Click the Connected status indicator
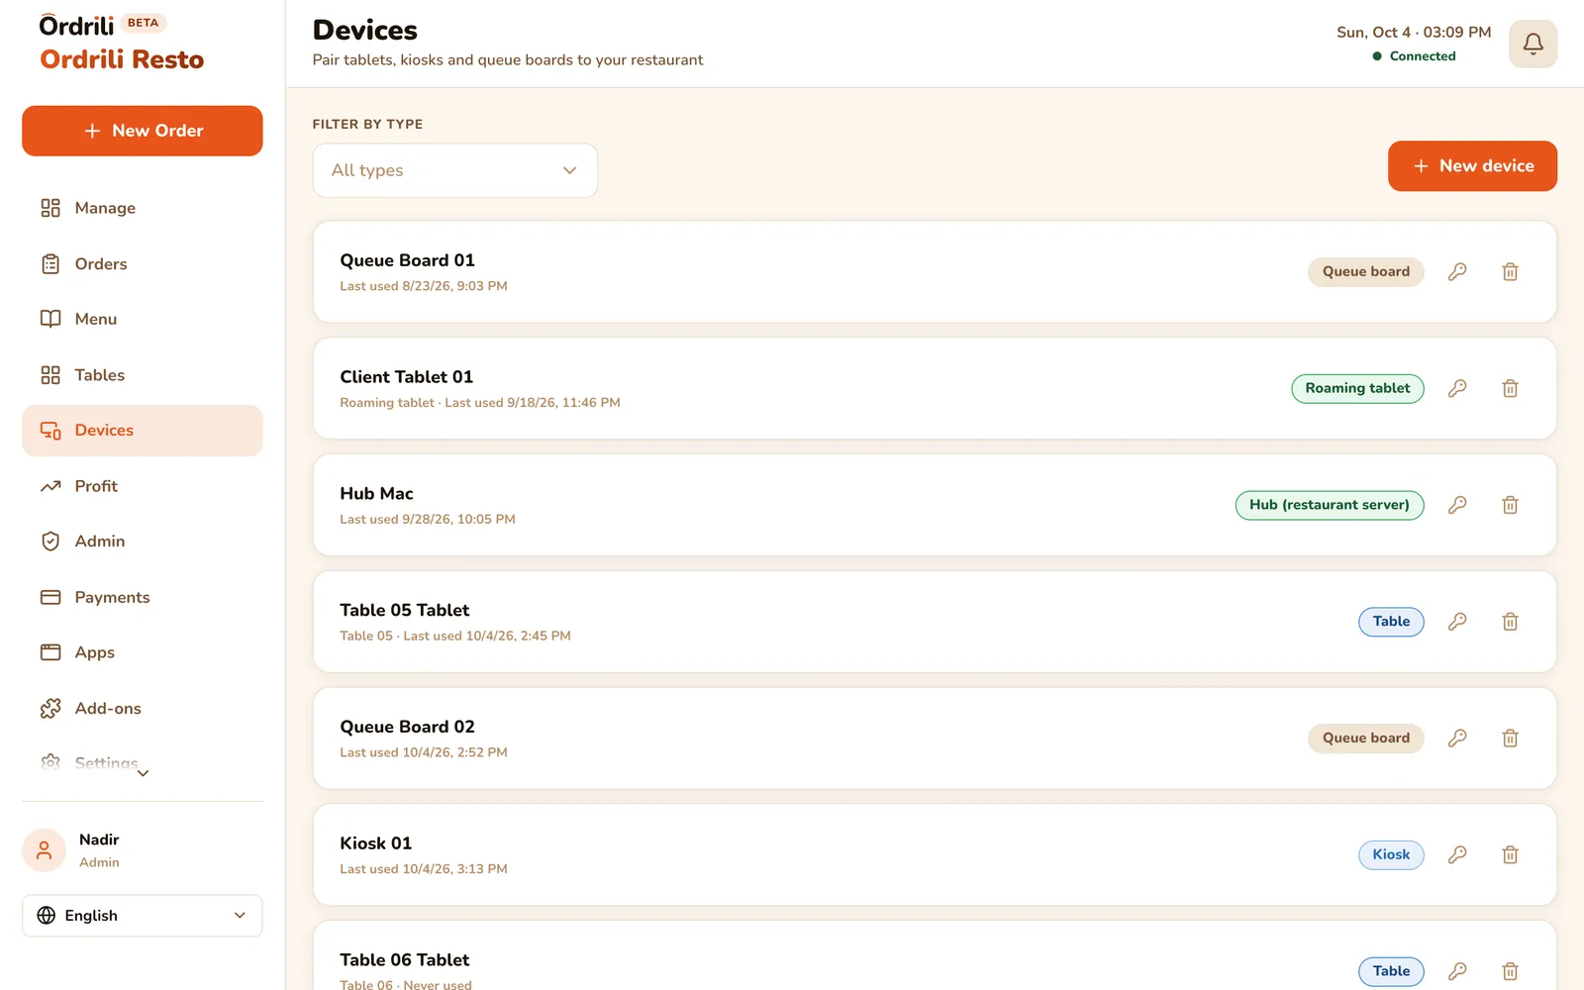Screen dimensions: 1584x990 coord(1414,56)
